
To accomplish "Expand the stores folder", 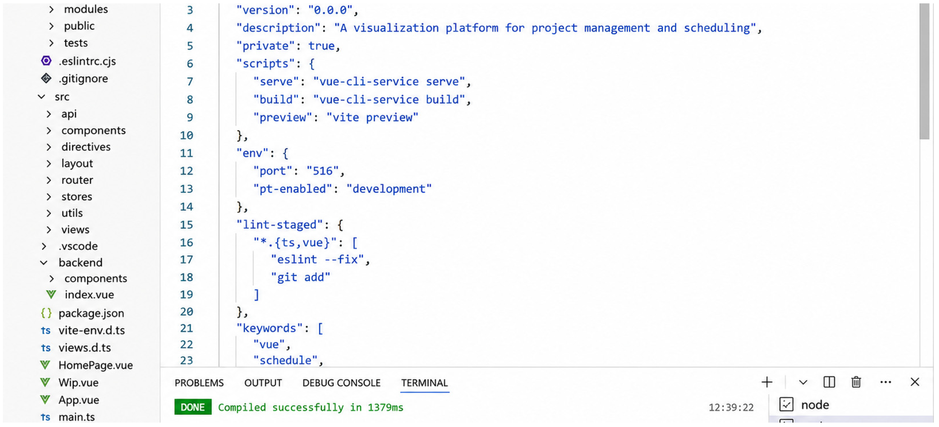I will pos(49,197).
